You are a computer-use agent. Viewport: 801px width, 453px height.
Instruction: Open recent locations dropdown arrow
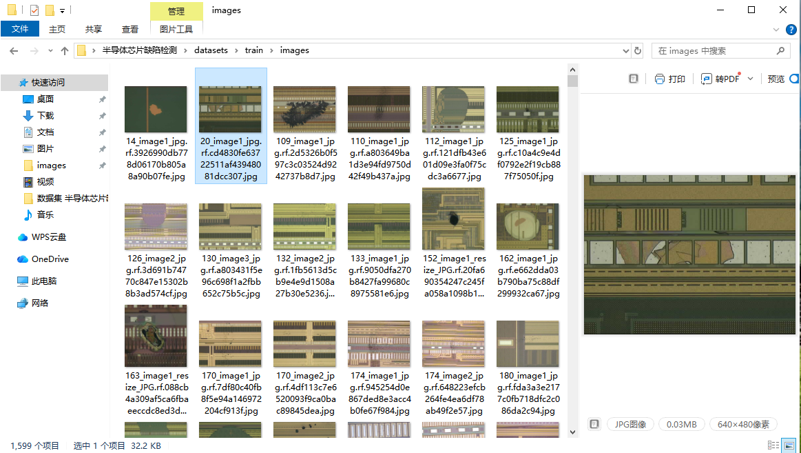(50, 50)
